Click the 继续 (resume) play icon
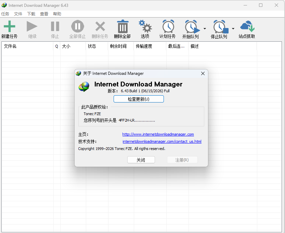Image resolution: width=285 pixels, height=233 pixels. coord(32,26)
